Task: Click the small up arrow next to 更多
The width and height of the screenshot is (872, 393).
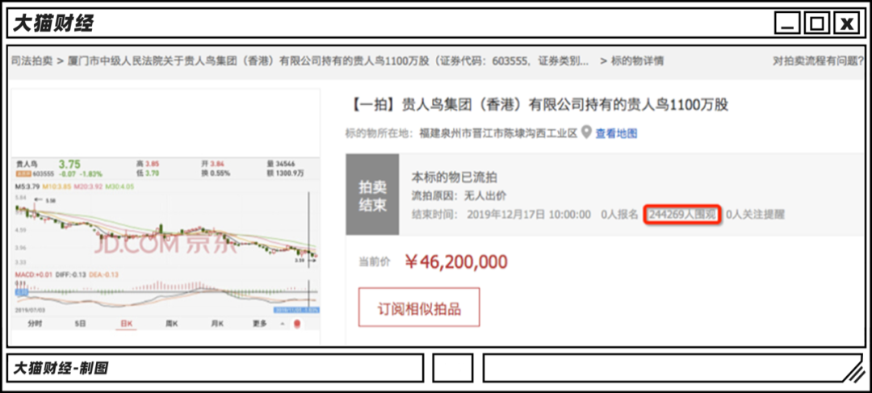Action: tap(282, 324)
